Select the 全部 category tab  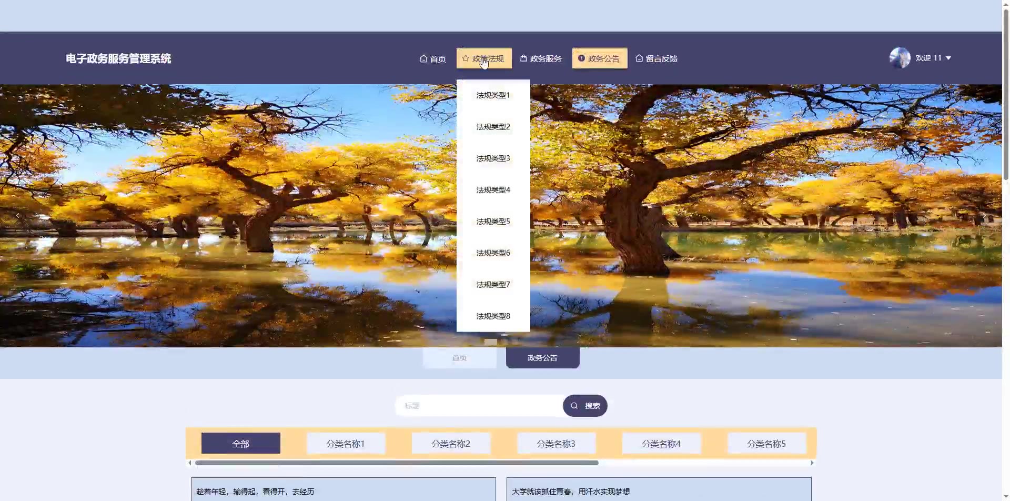(241, 443)
